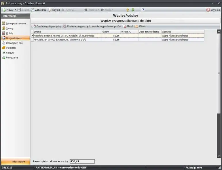This screenshot has height=170, width=222.
Task: Click Usuń to delete selected entry
Action: (x=128, y=26)
